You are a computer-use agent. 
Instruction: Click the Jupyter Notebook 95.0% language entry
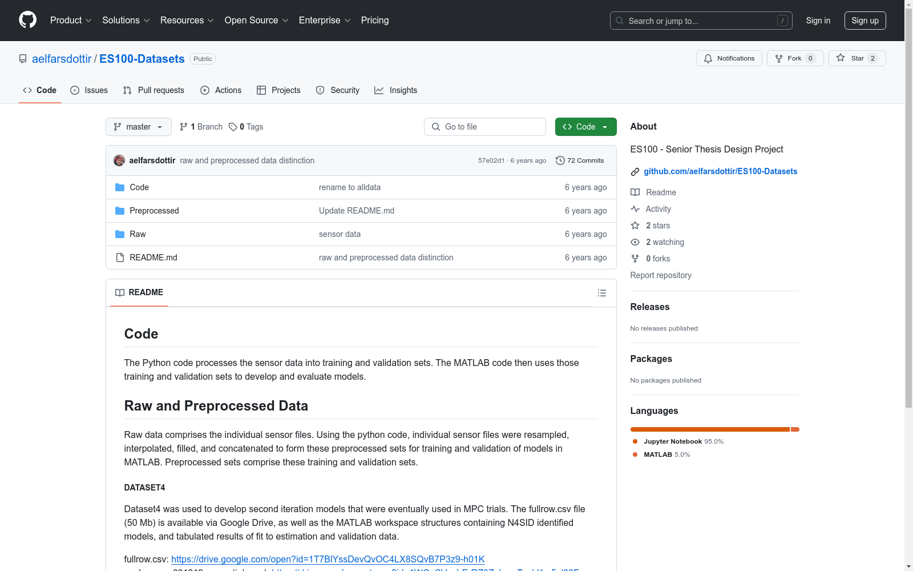point(678,441)
